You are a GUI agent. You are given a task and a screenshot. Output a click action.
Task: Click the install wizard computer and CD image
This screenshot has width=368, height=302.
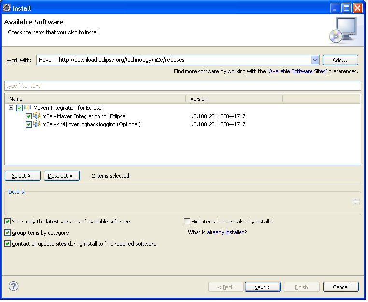pyautogui.click(x=343, y=30)
